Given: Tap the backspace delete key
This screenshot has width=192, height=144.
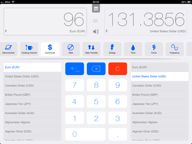Looking at the screenshot, I should [x=96, y=69].
